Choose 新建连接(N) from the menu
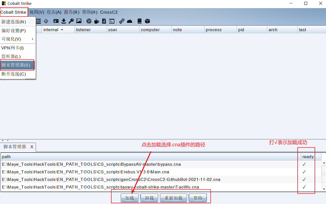The height and width of the screenshot is (204, 326). pyautogui.click(x=18, y=22)
